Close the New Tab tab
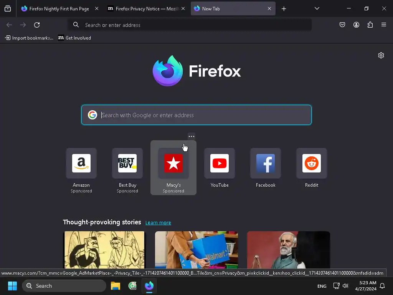 click(269, 8)
